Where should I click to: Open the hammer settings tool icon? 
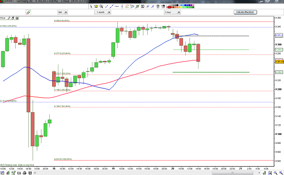(163, 7)
